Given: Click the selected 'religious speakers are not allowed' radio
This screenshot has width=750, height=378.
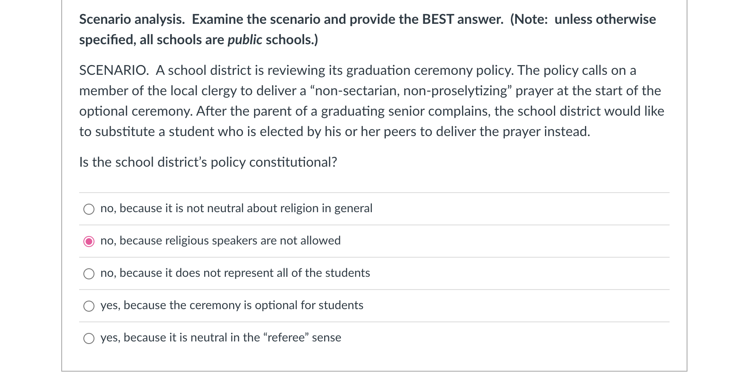Looking at the screenshot, I should point(89,242).
